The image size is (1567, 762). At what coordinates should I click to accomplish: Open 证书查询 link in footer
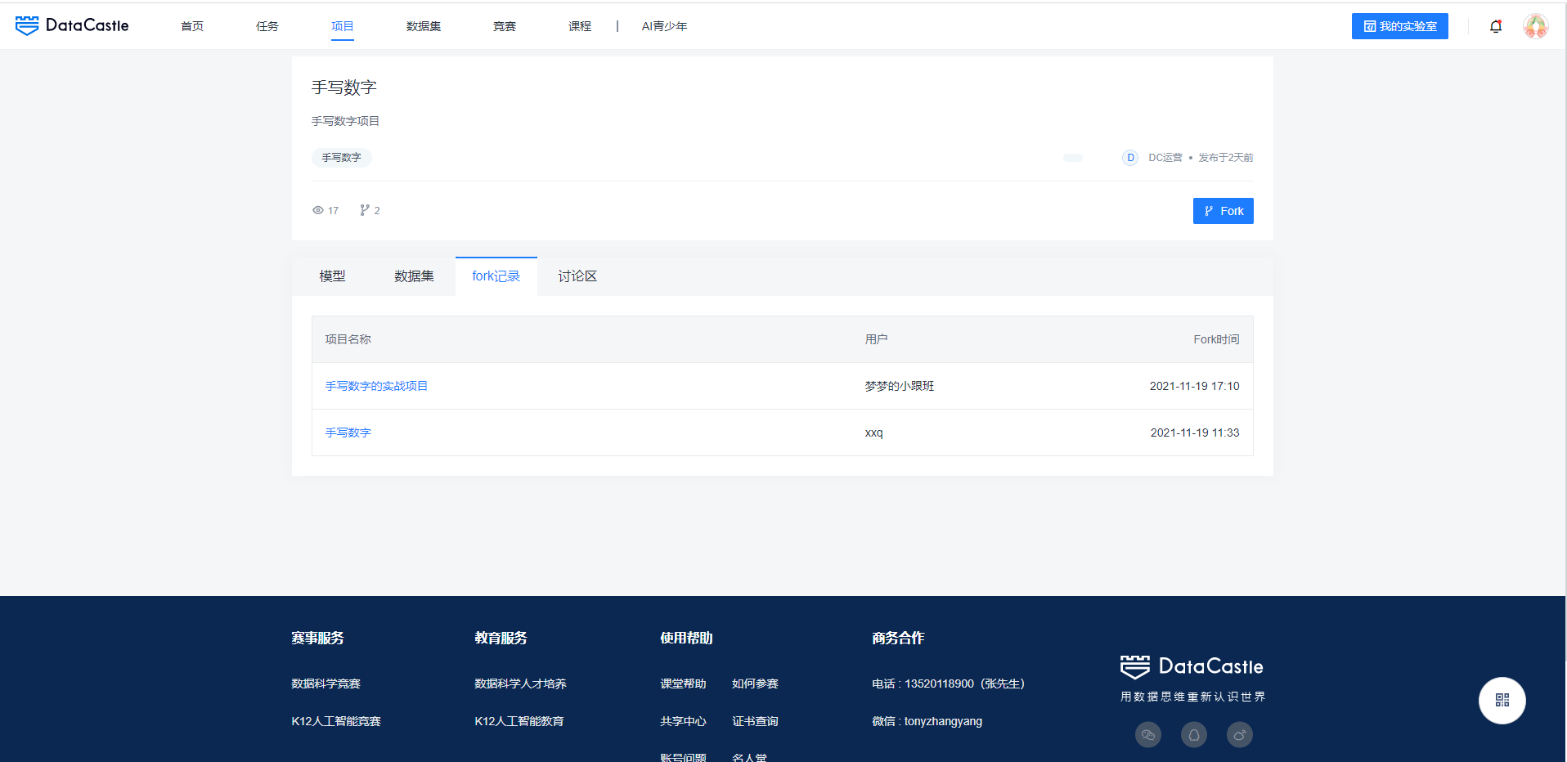755,721
